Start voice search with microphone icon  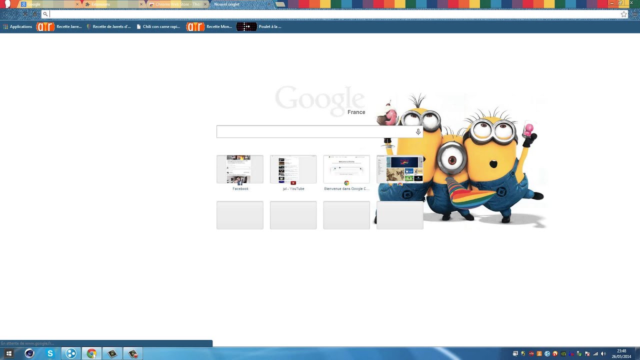coord(418,132)
